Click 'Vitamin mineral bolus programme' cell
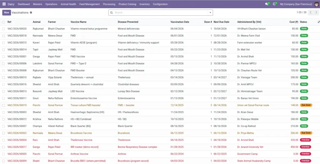The width and height of the screenshot is (320, 164). click(x=89, y=29)
